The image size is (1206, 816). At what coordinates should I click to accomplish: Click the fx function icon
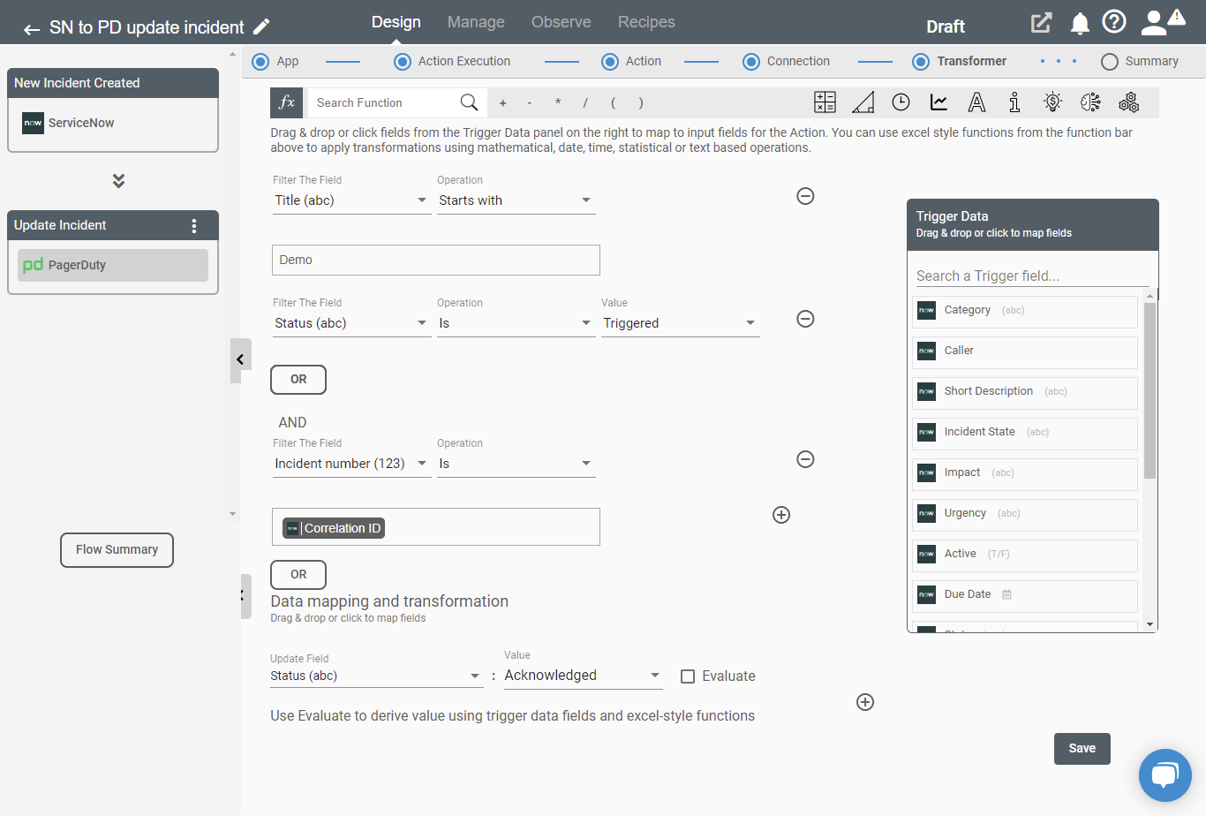(x=287, y=102)
